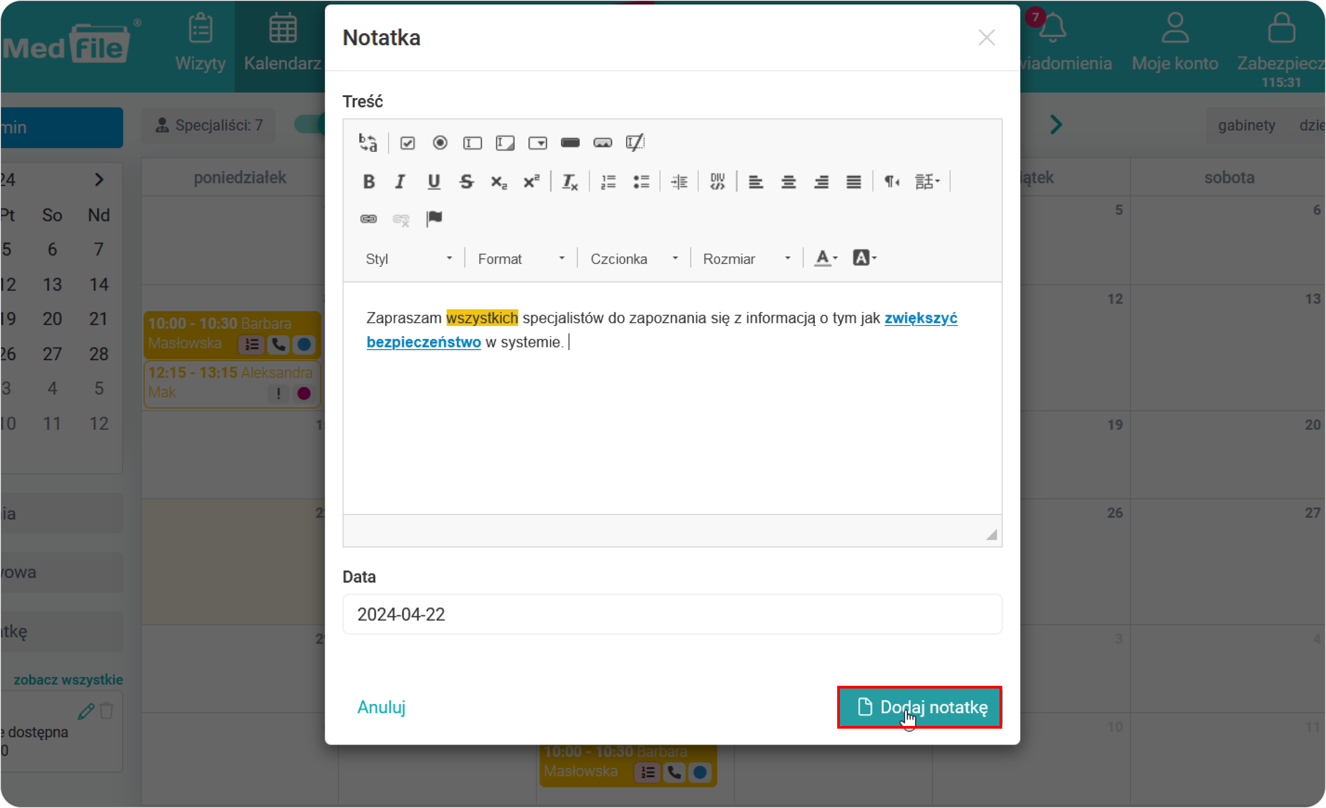The width and height of the screenshot is (1326, 808).
Task: Click the Italic formatting icon
Action: tap(399, 180)
